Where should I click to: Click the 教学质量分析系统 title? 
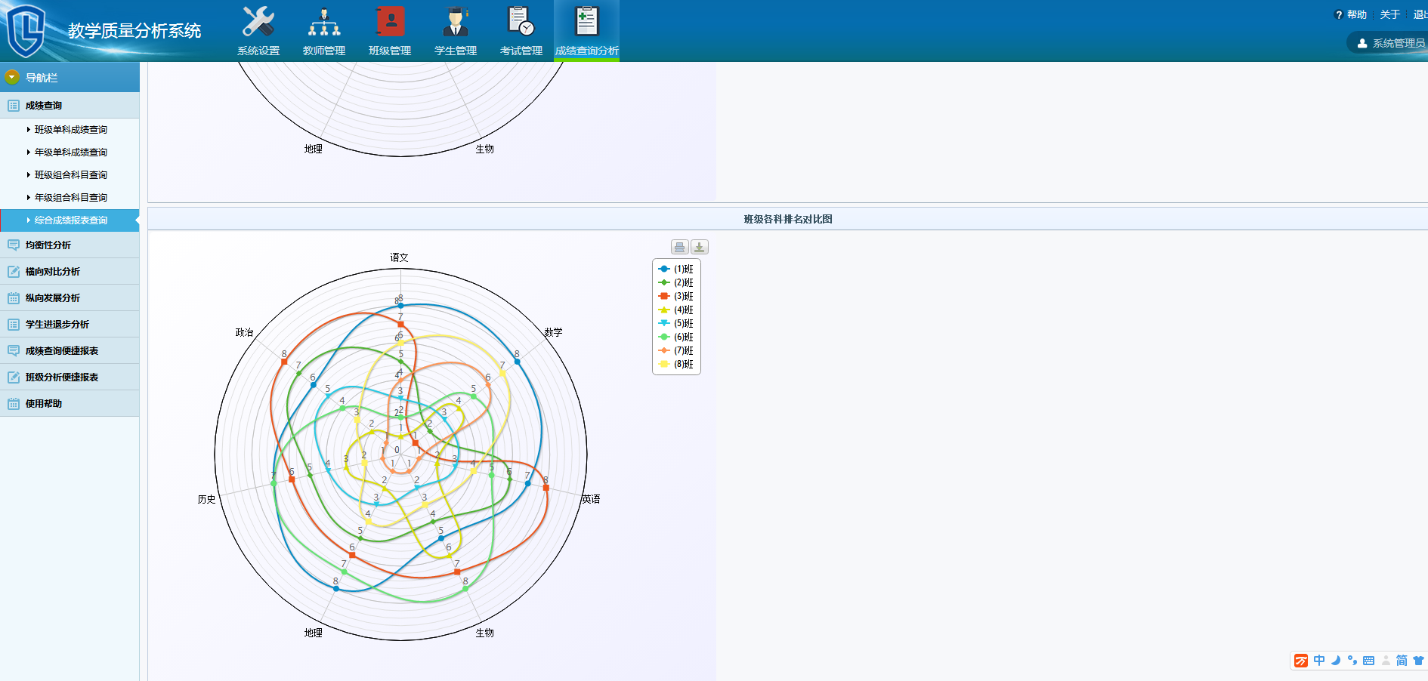pos(134,31)
